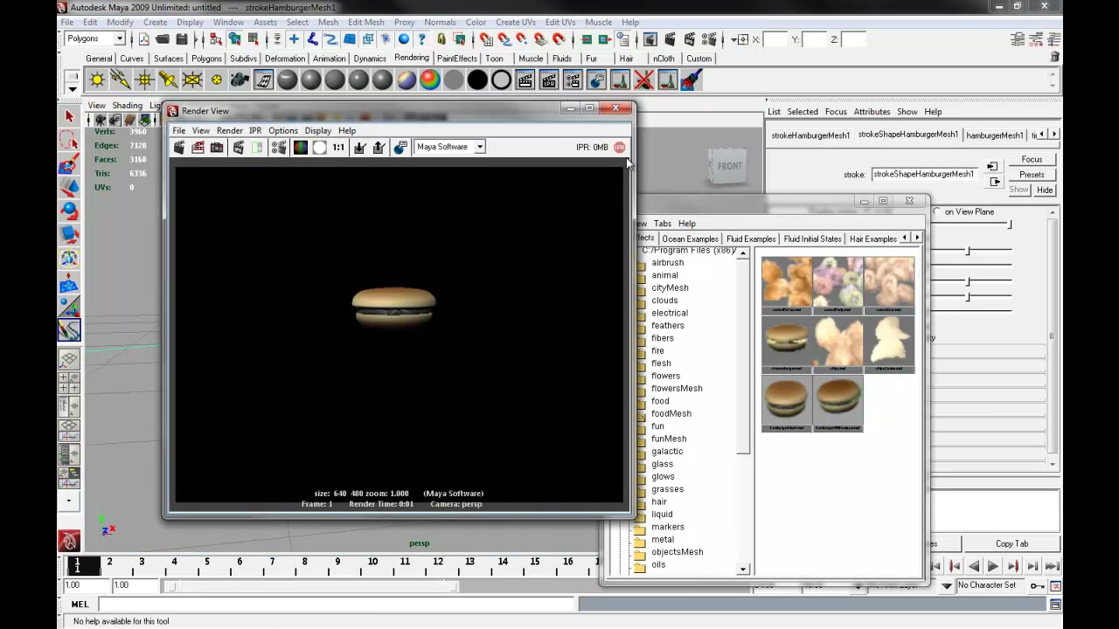The width and height of the screenshot is (1119, 629).
Task: Open the shelf options arrow menu
Action: point(73,88)
